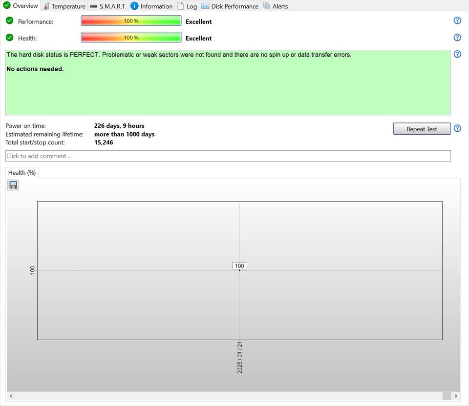This screenshot has width=469, height=406.
Task: Open help for the disk status message
Action: coord(457,54)
